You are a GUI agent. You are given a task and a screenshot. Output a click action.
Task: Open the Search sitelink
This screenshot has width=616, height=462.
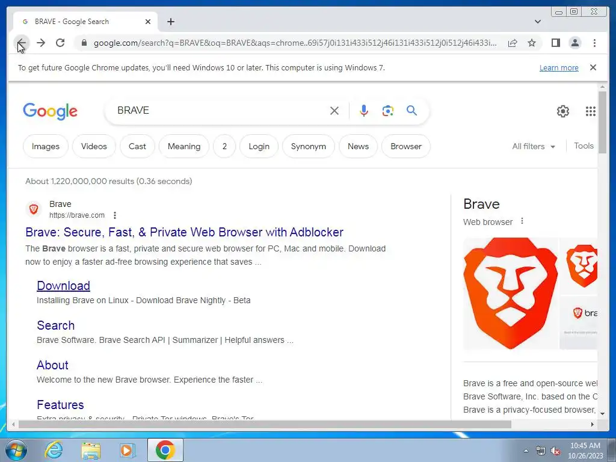click(x=55, y=325)
